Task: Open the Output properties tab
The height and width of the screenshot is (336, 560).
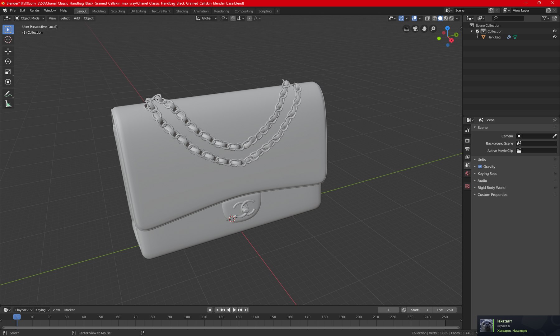Action: pyautogui.click(x=467, y=149)
